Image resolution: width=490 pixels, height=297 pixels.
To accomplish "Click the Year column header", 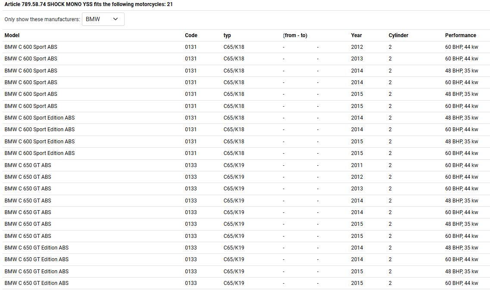I will [356, 35].
